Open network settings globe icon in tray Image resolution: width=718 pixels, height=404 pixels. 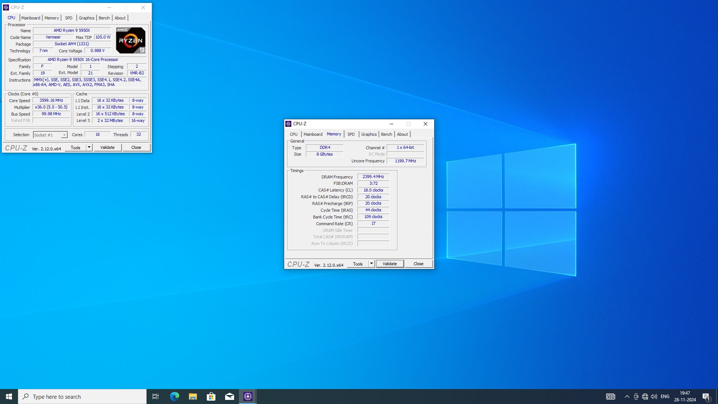point(645,397)
